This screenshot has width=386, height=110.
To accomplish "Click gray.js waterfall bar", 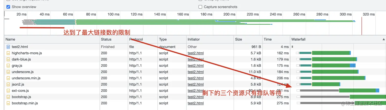I will [x=326, y=66].
